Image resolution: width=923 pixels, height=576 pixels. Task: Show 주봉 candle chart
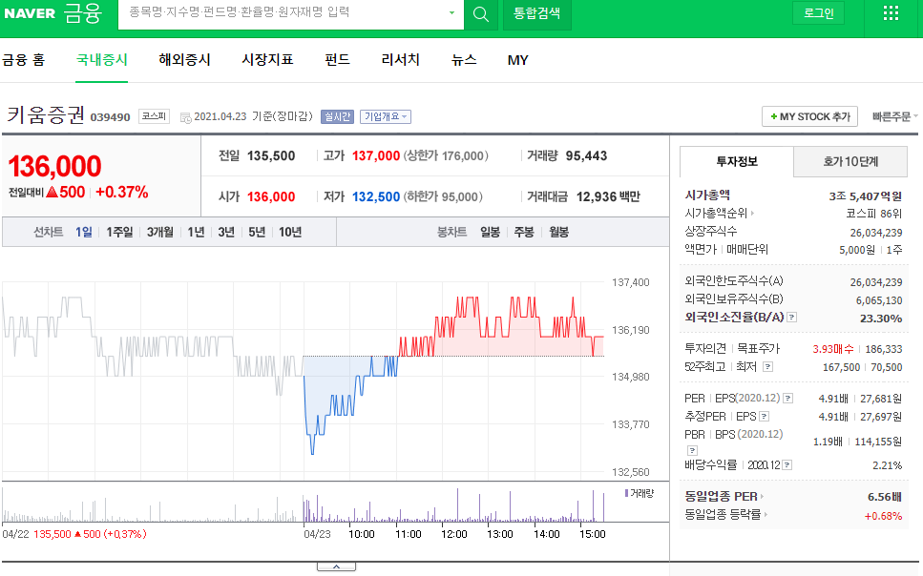pyautogui.click(x=524, y=232)
